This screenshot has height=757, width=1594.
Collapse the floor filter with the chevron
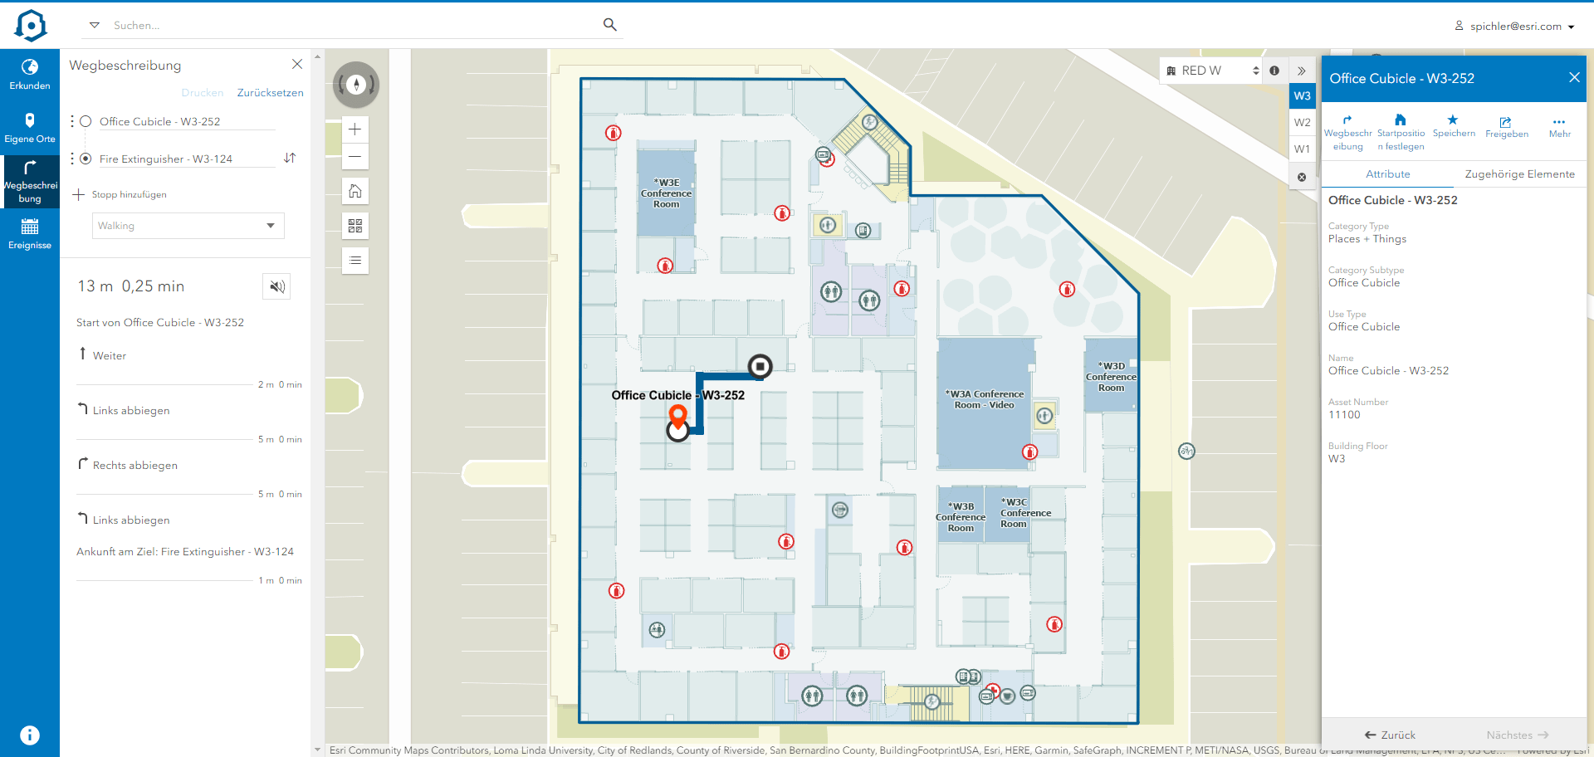pyautogui.click(x=1302, y=71)
